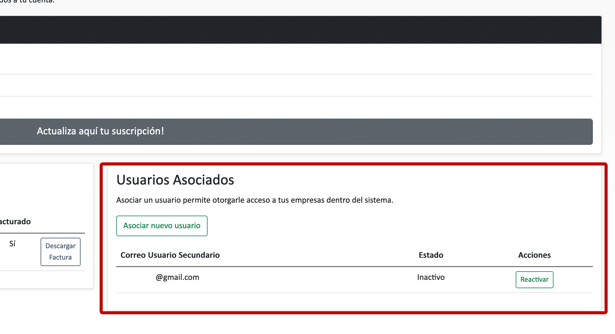Click the cut-off text at page top

(x=28, y=2)
